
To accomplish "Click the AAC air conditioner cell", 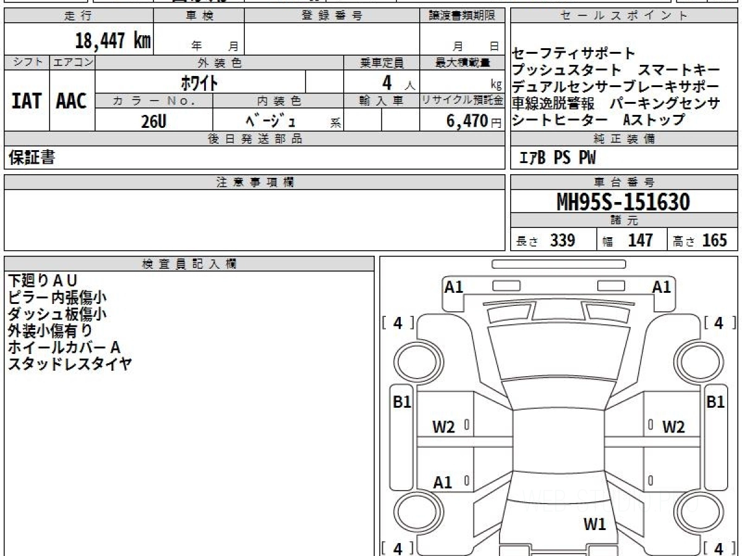I will tap(72, 101).
